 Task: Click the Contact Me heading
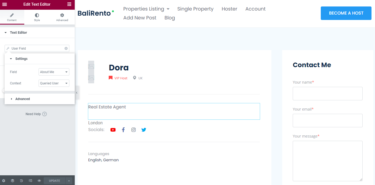312,65
